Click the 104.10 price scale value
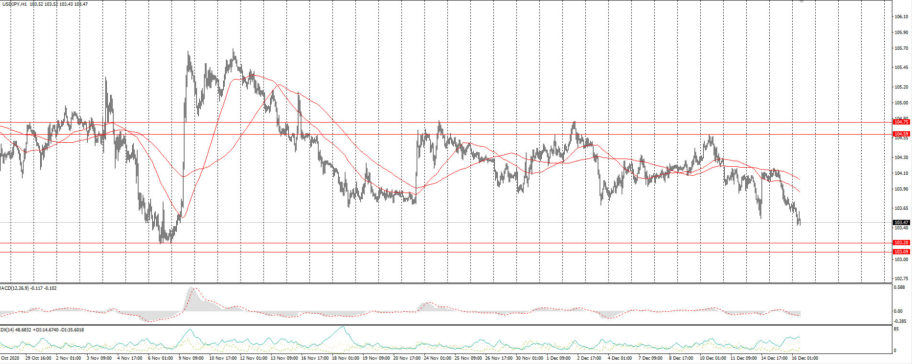Viewport: 912px width, 364px height. coord(901,173)
